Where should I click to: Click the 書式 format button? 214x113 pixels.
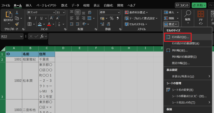click(x=171, y=24)
